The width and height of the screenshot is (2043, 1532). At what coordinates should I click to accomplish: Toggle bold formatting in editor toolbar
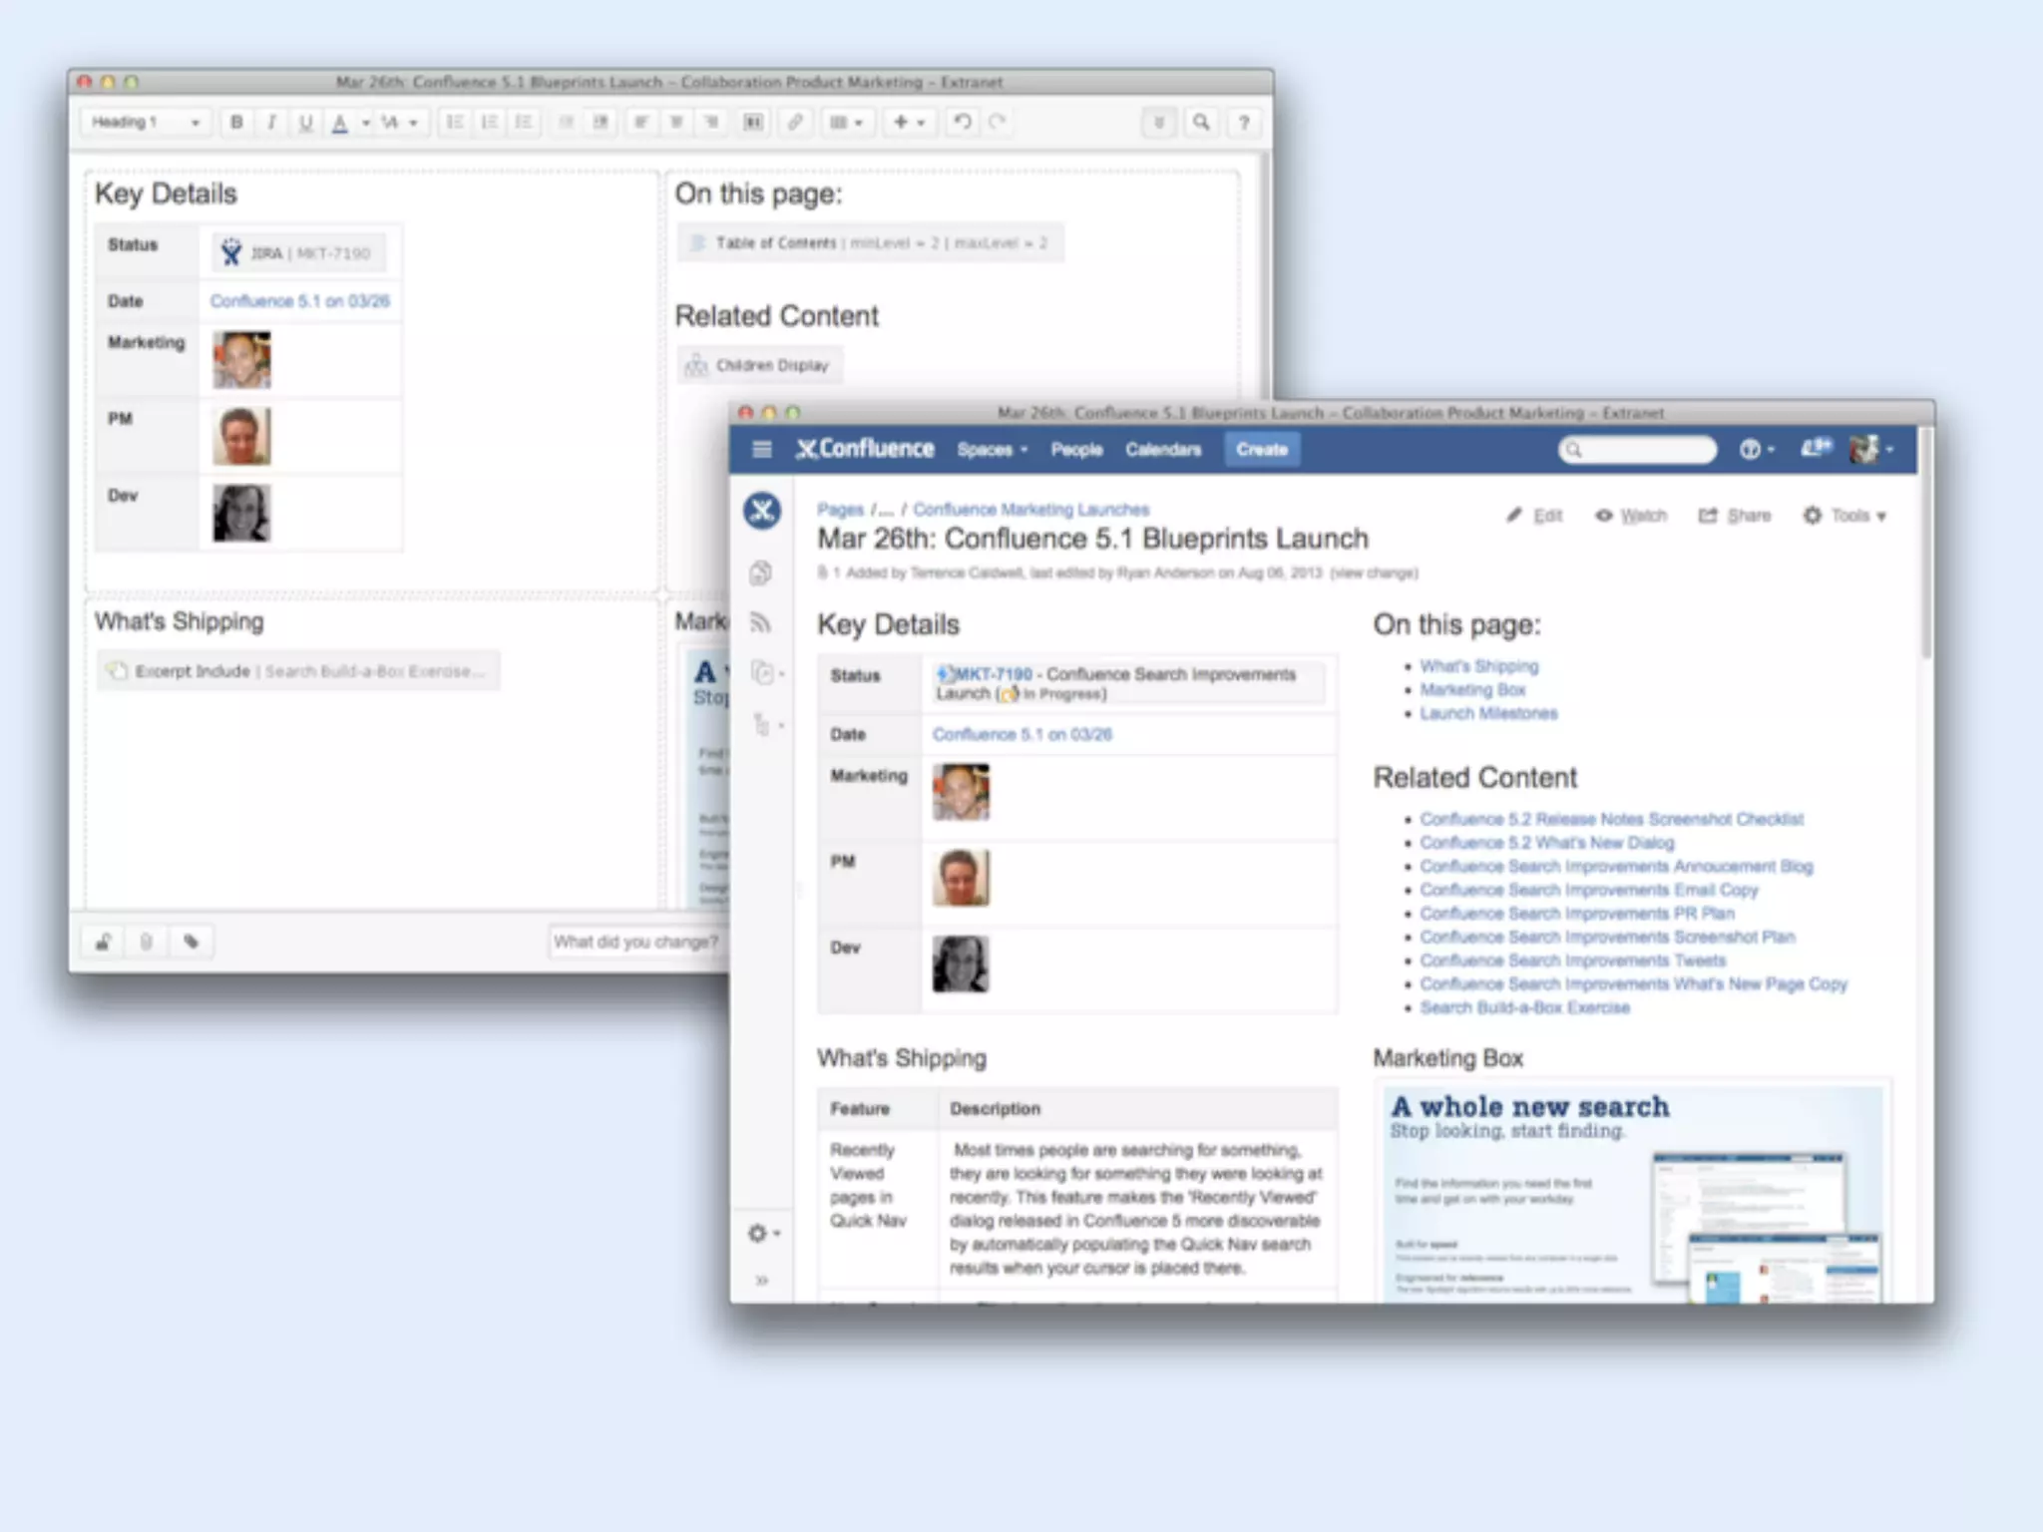pyautogui.click(x=236, y=123)
